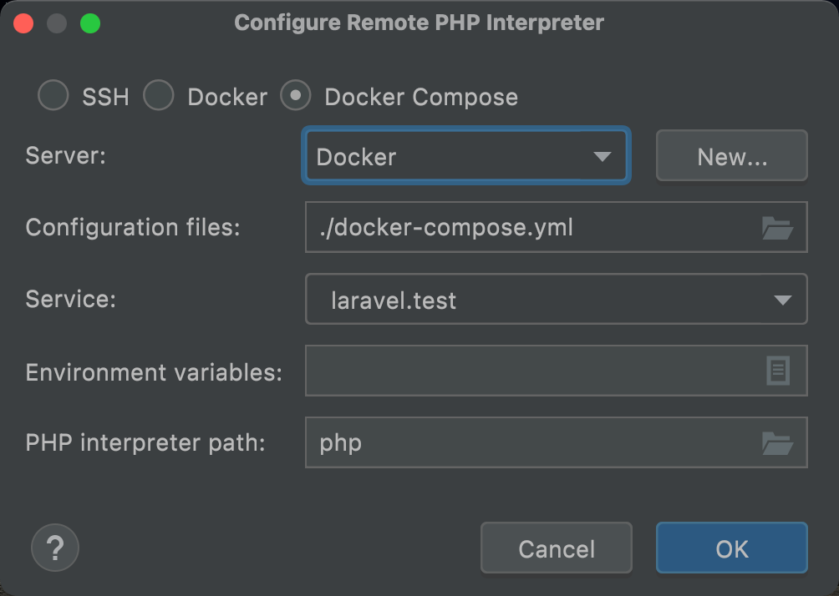
Task: Browse for configuration files via folder icon
Action: pyautogui.click(x=777, y=227)
